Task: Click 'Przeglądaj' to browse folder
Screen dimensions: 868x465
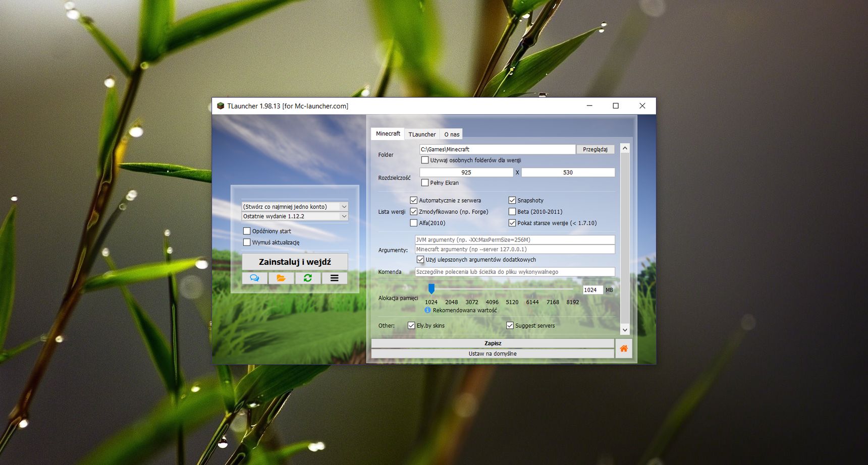Action: 595,149
